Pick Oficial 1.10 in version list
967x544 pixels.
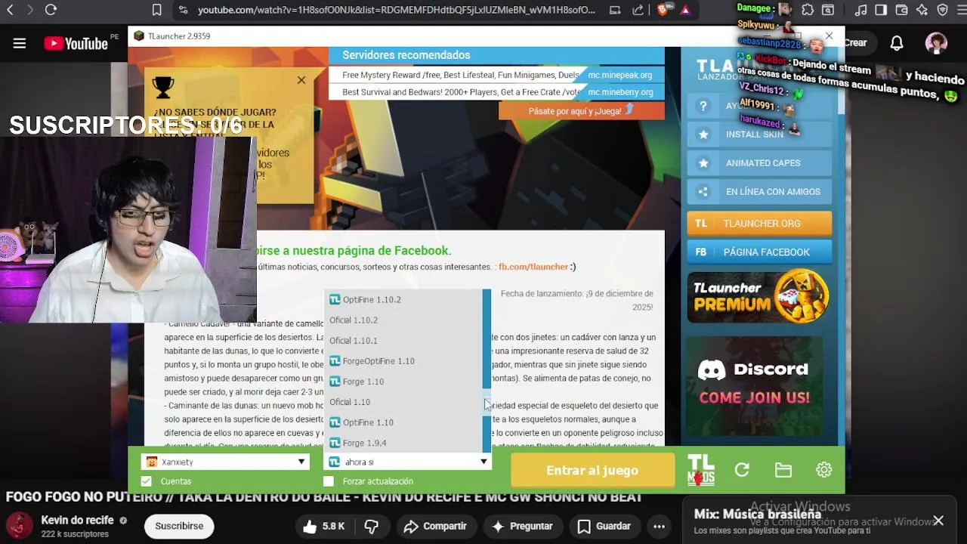[403, 401]
